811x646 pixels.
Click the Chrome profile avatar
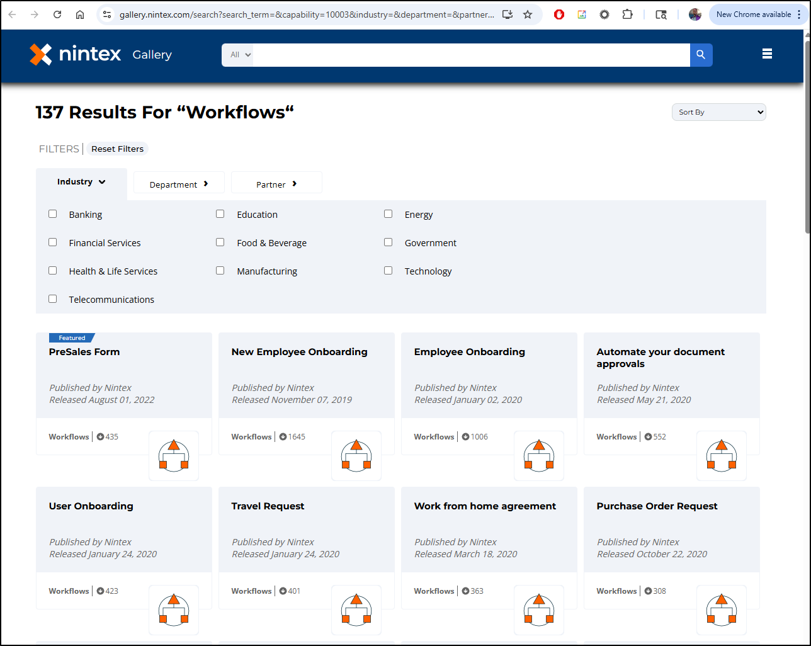[x=695, y=14]
